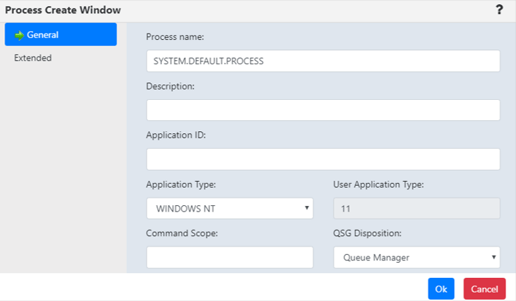The width and height of the screenshot is (516, 301).
Task: Focus the Process name input field
Action: (323, 61)
